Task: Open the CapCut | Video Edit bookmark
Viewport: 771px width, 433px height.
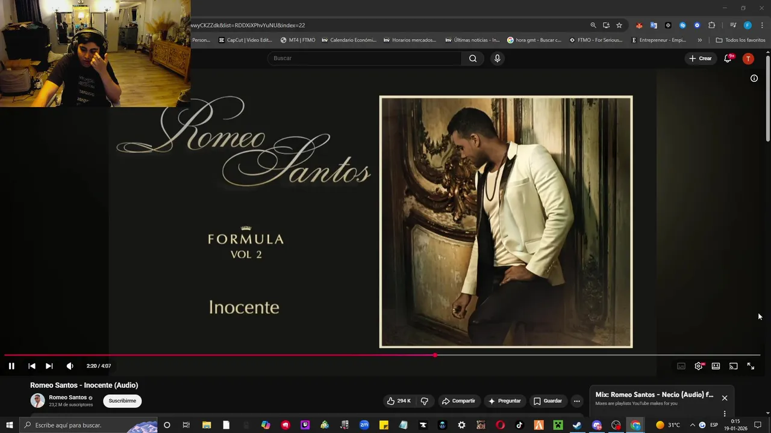Action: (245, 40)
